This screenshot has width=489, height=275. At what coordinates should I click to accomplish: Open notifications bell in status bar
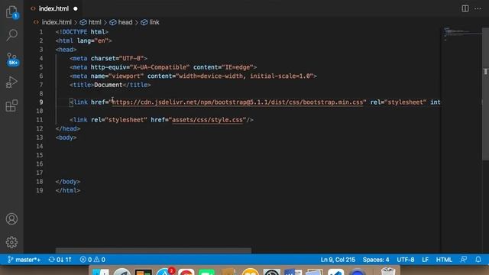[478, 260]
